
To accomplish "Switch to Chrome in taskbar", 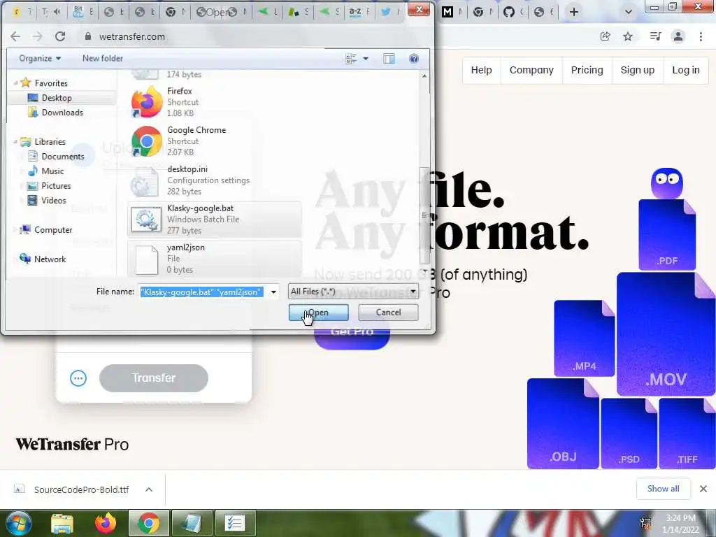I will [x=148, y=523].
